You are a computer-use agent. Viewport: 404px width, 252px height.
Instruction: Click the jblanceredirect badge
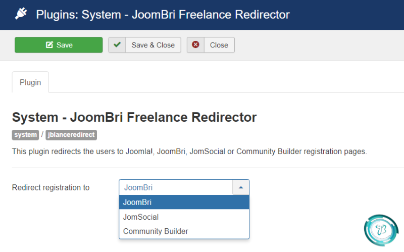click(x=71, y=135)
